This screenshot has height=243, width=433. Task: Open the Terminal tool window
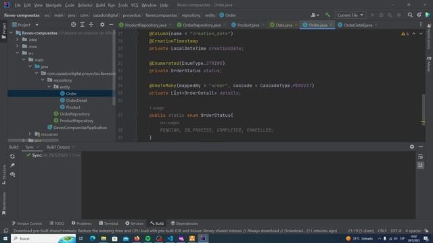coord(108,223)
